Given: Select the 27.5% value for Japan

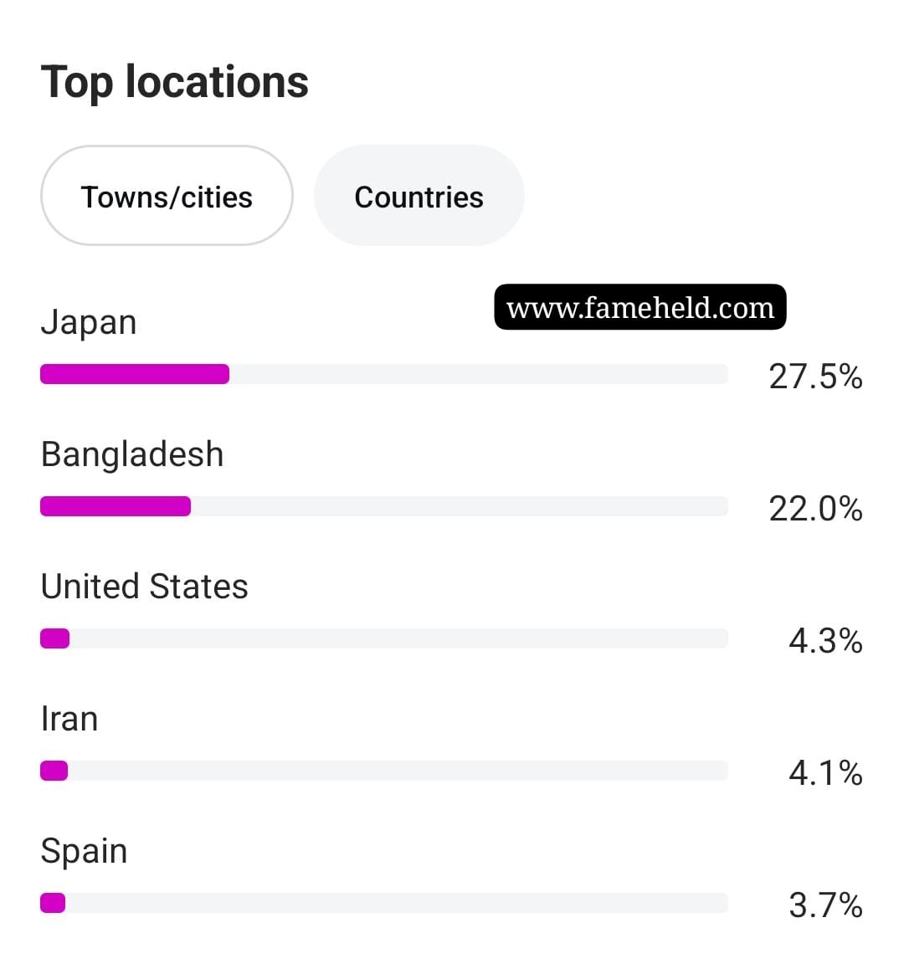Looking at the screenshot, I should pos(816,377).
